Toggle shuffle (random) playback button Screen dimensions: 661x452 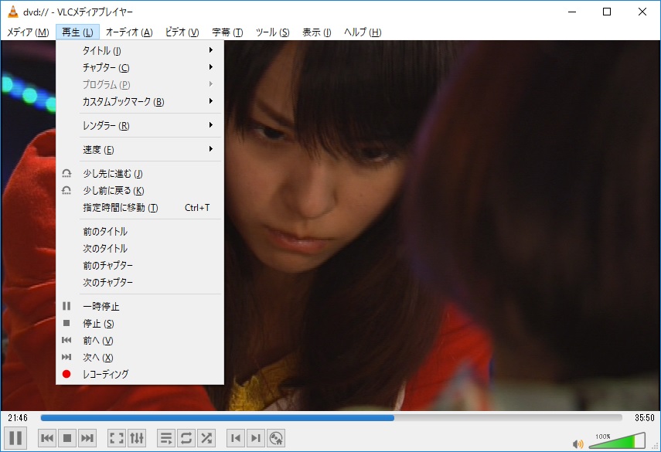(x=206, y=438)
